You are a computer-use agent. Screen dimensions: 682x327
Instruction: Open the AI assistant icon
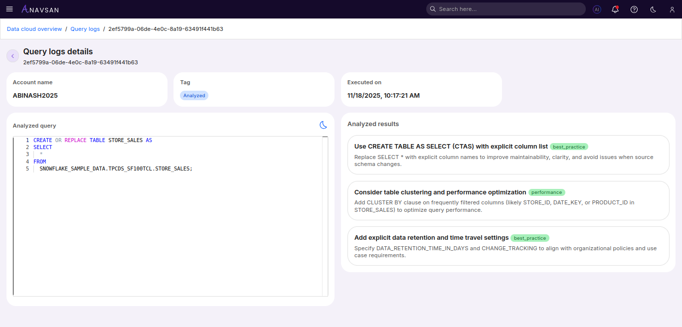(x=597, y=9)
